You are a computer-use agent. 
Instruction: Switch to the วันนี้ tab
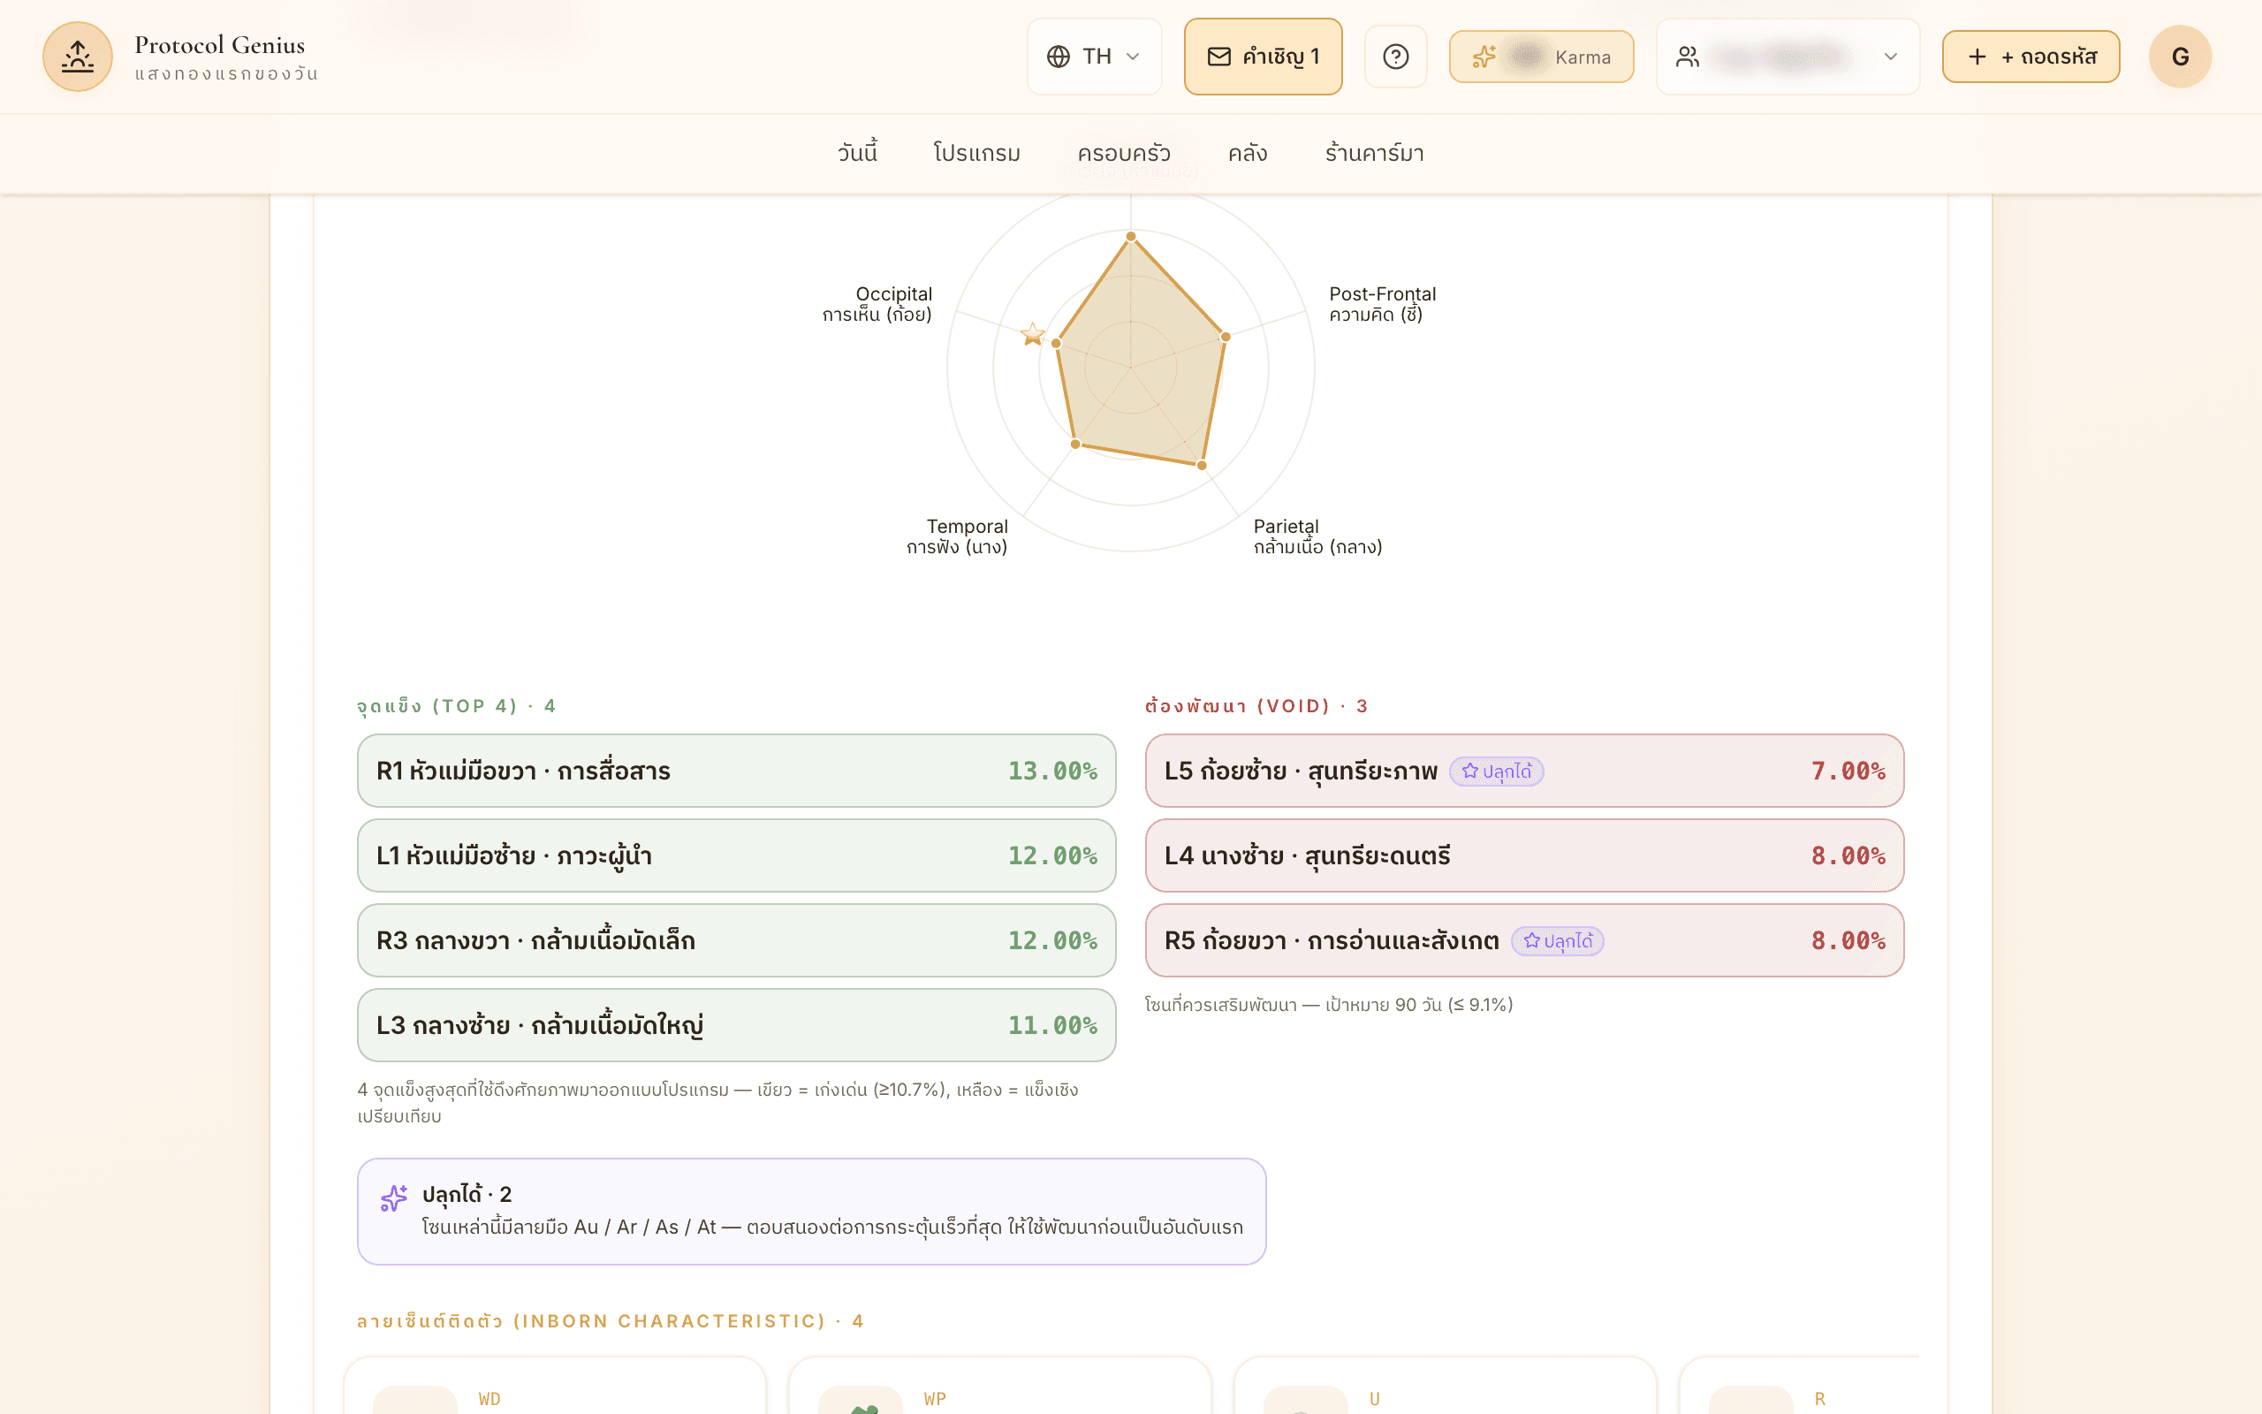857,152
